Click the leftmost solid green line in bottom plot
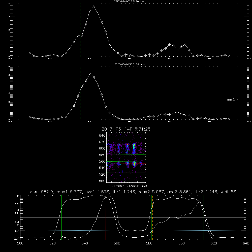252x252 pixels. pyautogui.click(x=61, y=217)
